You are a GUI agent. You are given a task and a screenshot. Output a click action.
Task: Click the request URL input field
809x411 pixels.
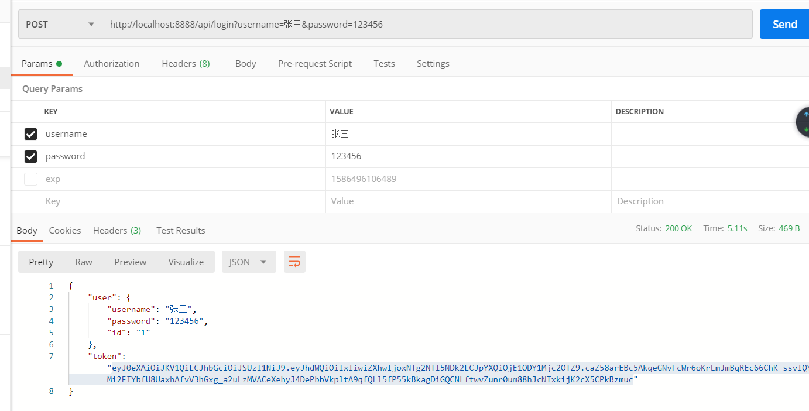coord(410,24)
